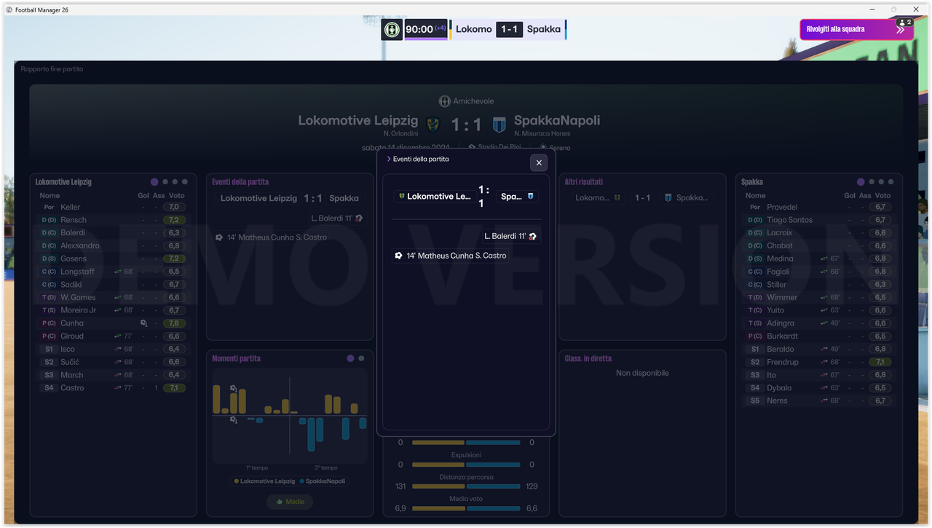Open player Frendrup in Spakka lineup
The width and height of the screenshot is (932, 528).
(783, 362)
